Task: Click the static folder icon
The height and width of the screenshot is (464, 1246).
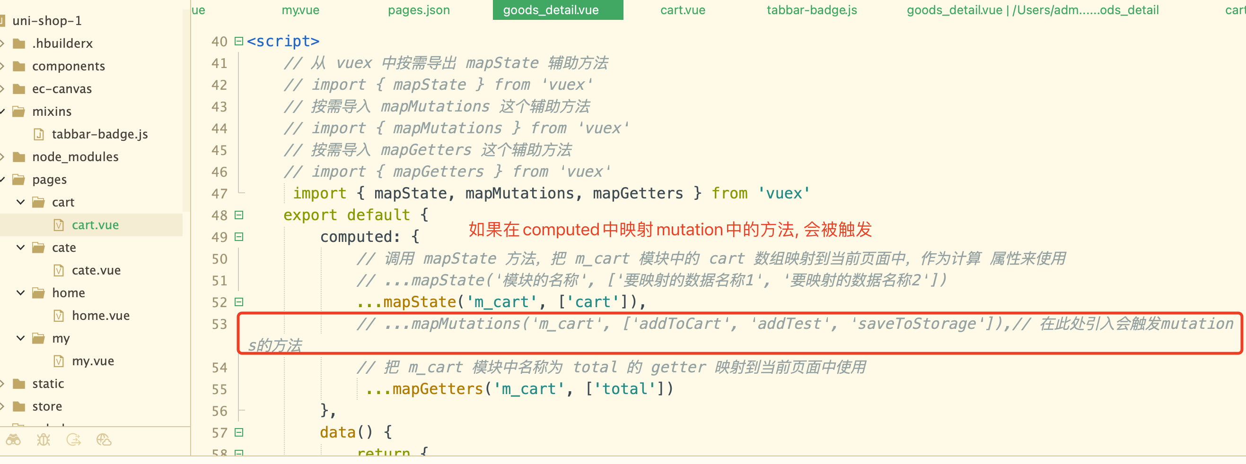Action: coord(19,384)
